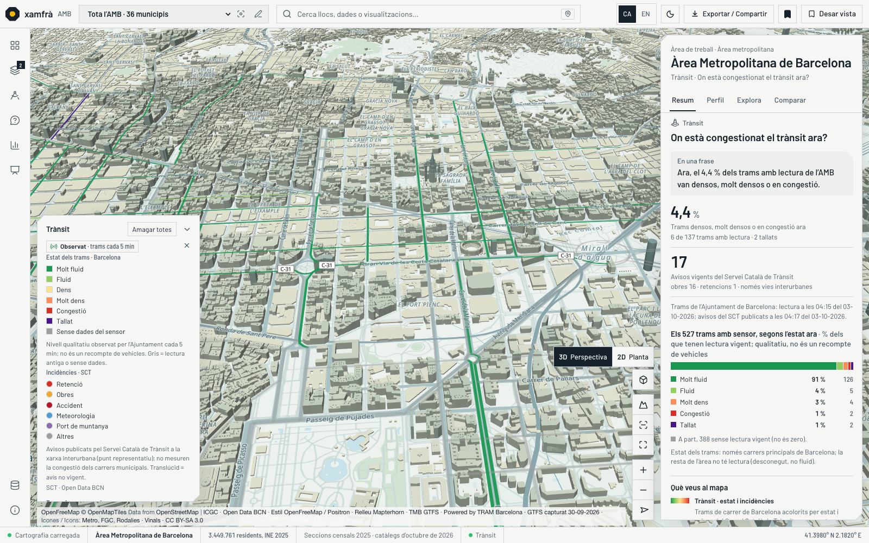The height and width of the screenshot is (543, 869).
Task: Open the layers panel with badge 2
Action: point(15,70)
